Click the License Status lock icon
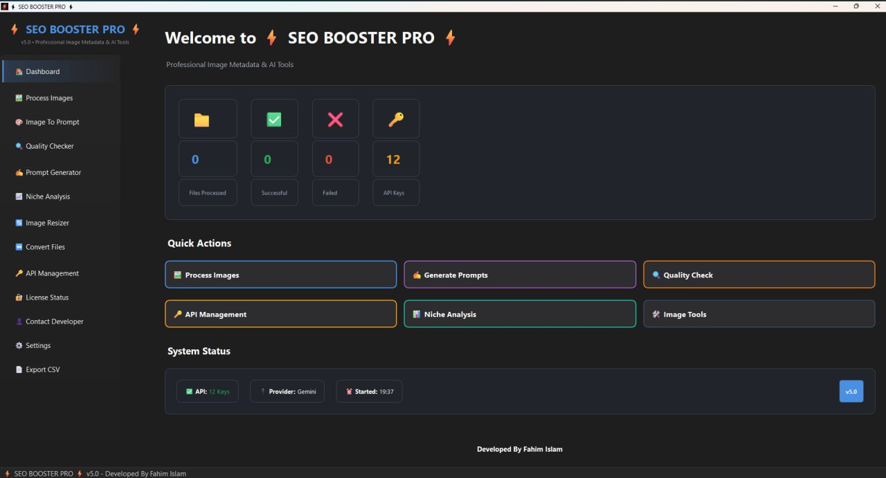Image resolution: width=886 pixels, height=478 pixels. (x=19, y=297)
